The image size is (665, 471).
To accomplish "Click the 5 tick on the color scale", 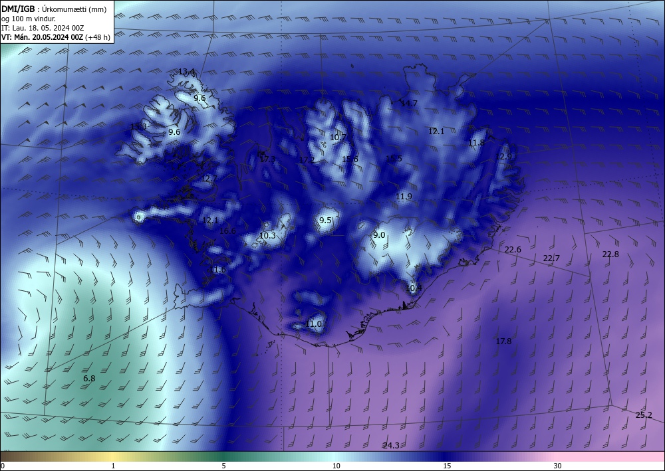I will pos(223,466).
